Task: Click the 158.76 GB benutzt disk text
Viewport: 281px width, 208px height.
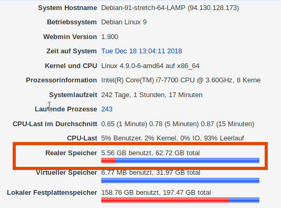Action: pos(130,193)
